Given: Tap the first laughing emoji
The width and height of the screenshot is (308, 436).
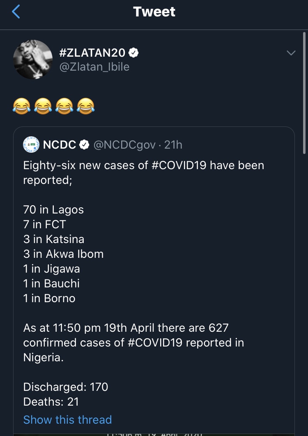Looking at the screenshot, I should click(21, 106).
